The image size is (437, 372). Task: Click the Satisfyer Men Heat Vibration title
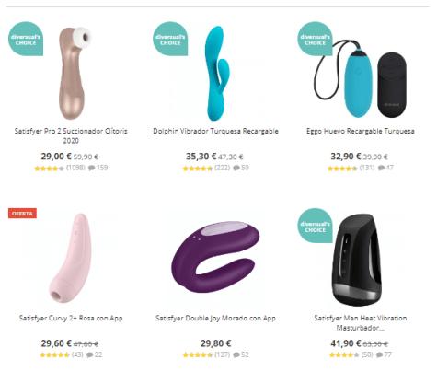pyautogui.click(x=361, y=322)
